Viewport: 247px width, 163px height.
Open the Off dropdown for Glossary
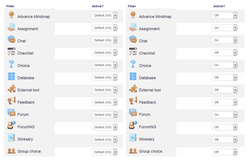pos(225,140)
